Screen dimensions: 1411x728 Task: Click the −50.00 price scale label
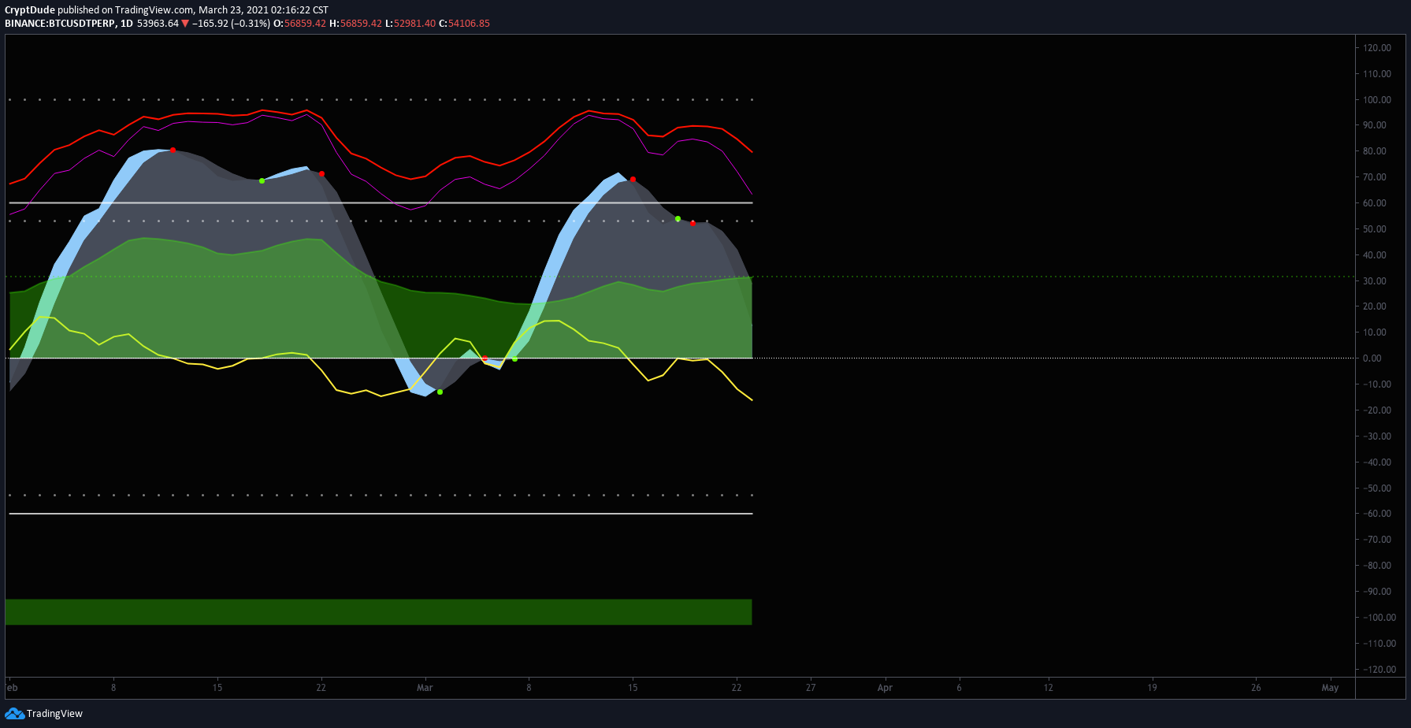[x=1377, y=488]
